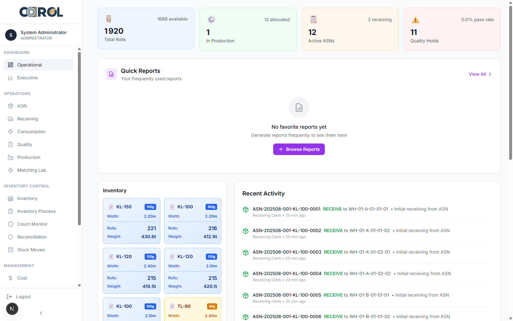The height and width of the screenshot is (321, 513).
Task: Click the Cost dollar icon under Management
Action: [x=11, y=278]
